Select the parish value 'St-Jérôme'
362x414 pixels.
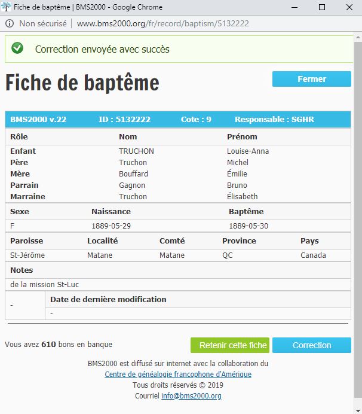[27, 255]
